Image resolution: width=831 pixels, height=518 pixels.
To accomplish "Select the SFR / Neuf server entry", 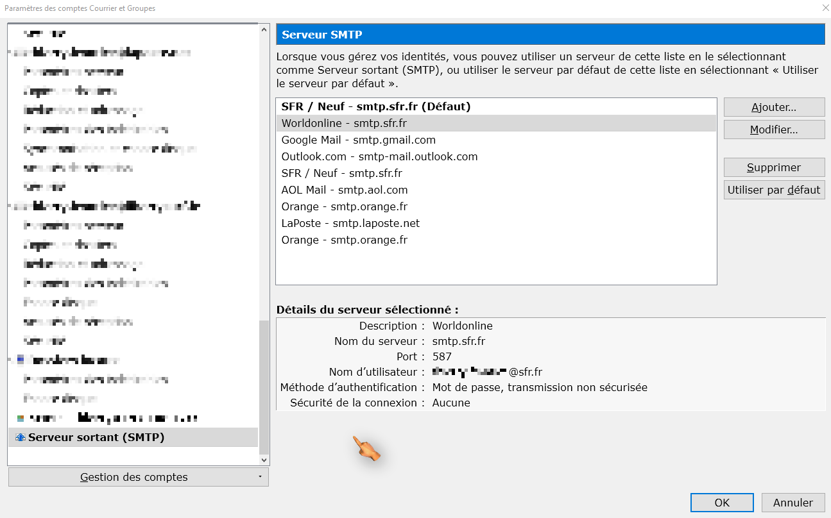I will point(343,172).
